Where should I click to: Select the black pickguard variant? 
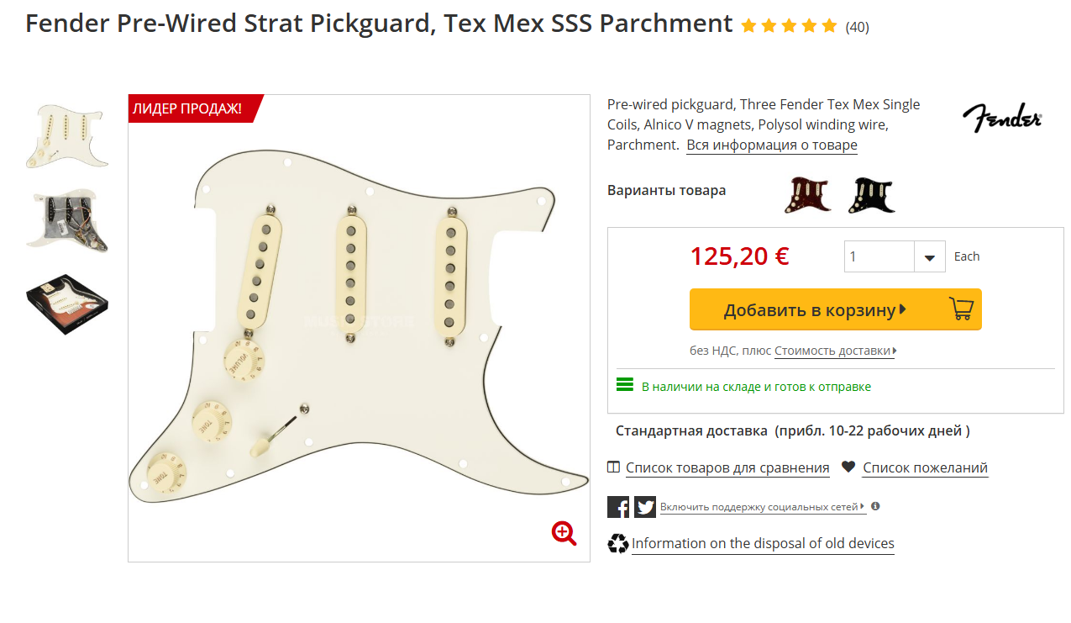[871, 195]
